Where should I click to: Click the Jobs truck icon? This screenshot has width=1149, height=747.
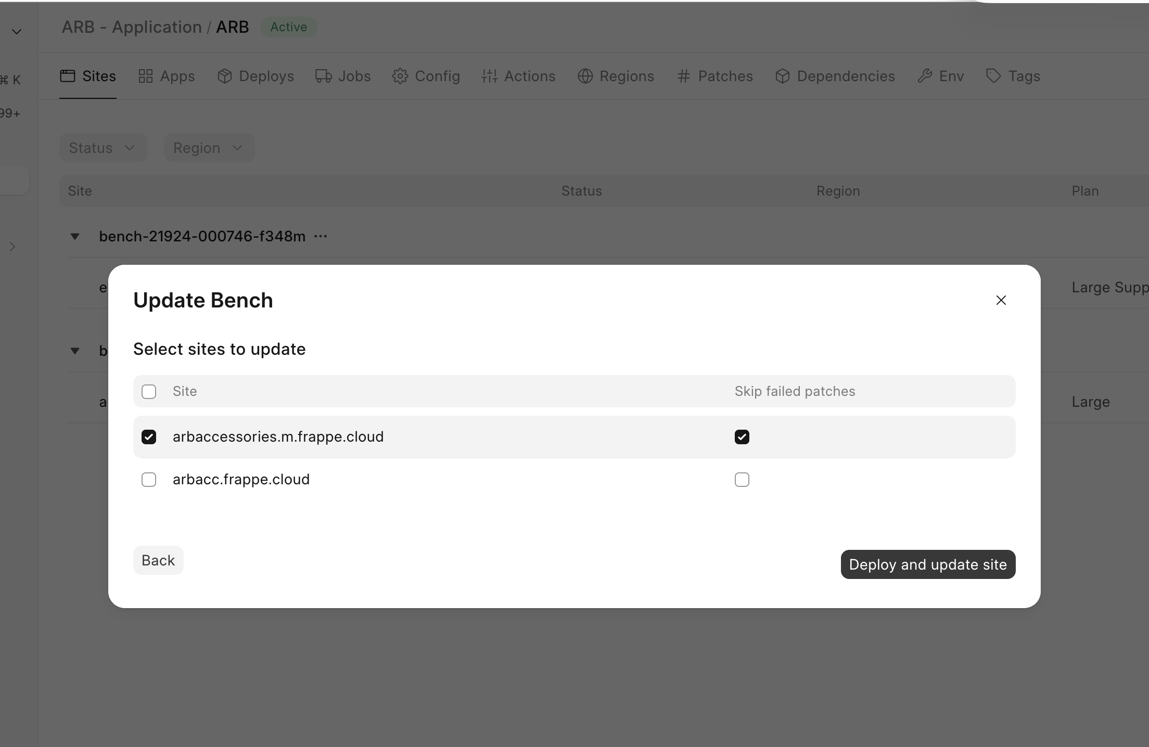[323, 76]
